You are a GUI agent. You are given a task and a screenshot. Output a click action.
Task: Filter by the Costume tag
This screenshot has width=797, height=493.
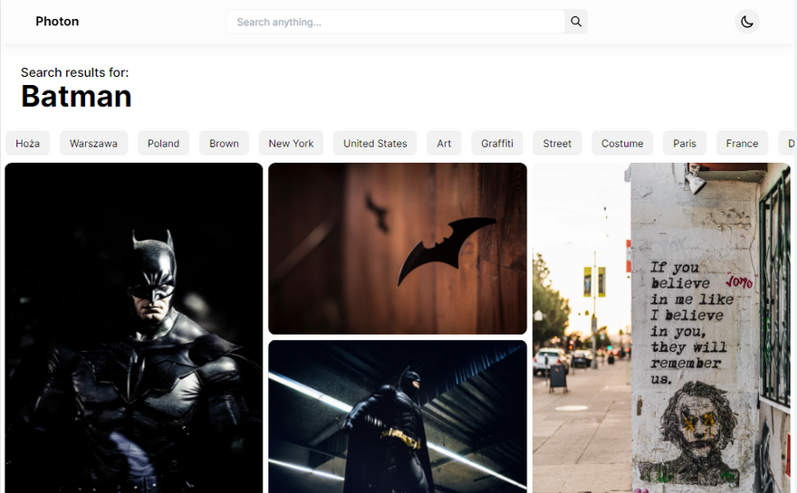tap(622, 143)
